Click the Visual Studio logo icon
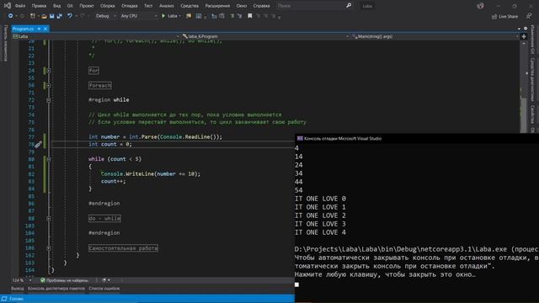 [8, 6]
